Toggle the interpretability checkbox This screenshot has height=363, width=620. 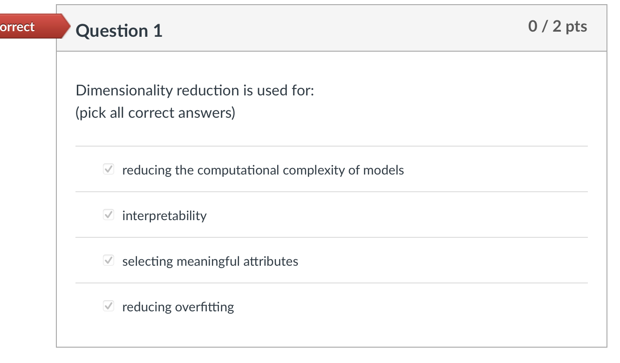[x=108, y=215]
